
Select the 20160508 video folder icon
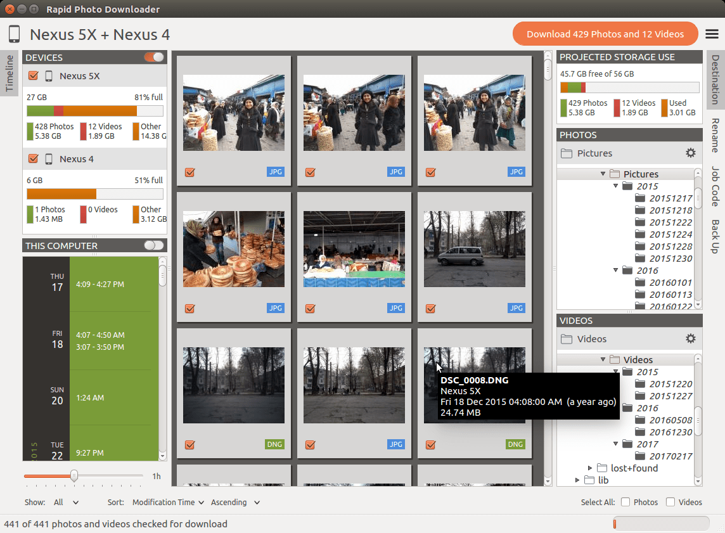[640, 420]
